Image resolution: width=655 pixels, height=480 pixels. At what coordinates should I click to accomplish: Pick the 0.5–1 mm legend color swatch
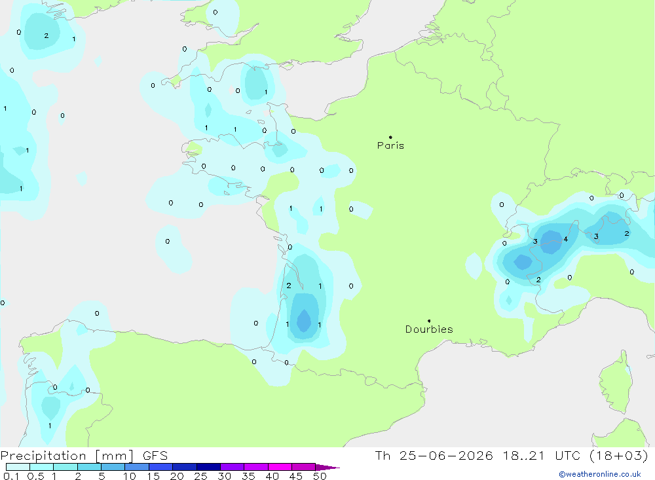[x=42, y=467]
